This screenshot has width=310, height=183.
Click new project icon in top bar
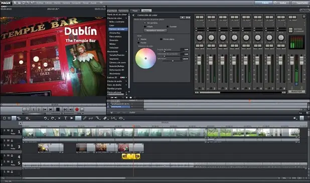coord(15,3)
